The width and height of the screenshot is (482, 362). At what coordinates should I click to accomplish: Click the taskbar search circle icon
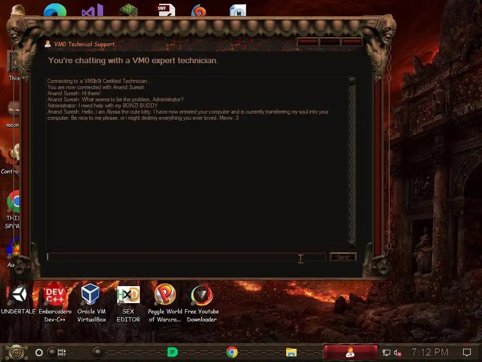coord(39,353)
